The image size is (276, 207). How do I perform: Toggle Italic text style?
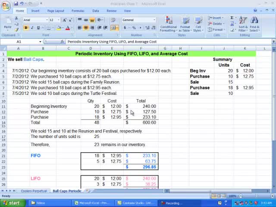32,28
